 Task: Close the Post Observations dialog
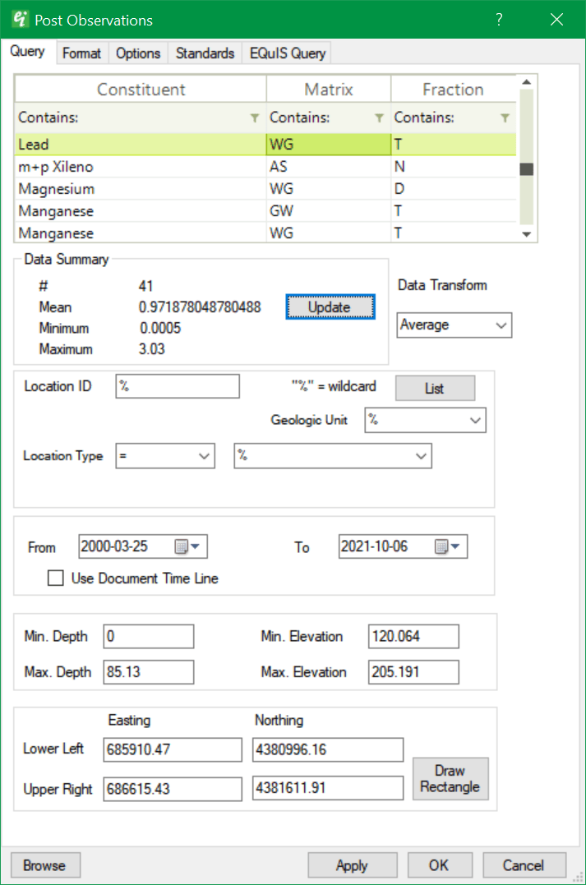(x=556, y=20)
